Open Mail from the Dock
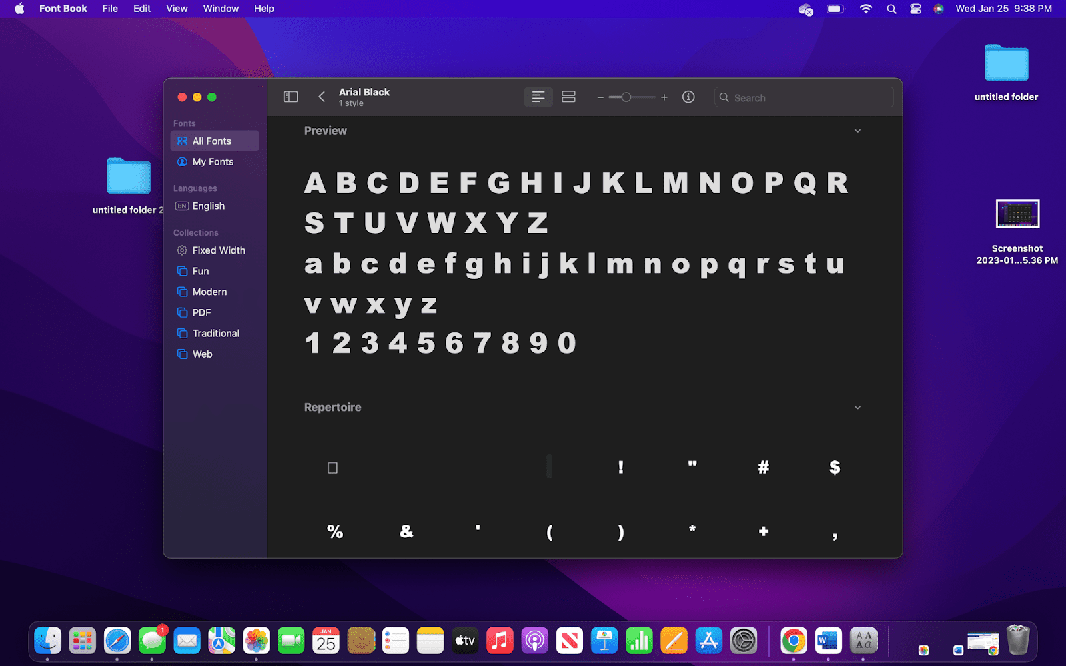Screen dimensions: 1066x666 [x=187, y=641]
